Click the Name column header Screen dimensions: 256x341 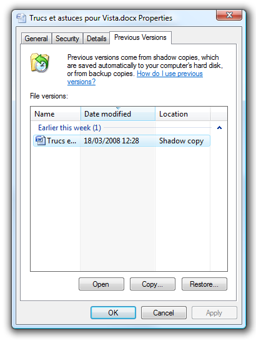[56, 113]
